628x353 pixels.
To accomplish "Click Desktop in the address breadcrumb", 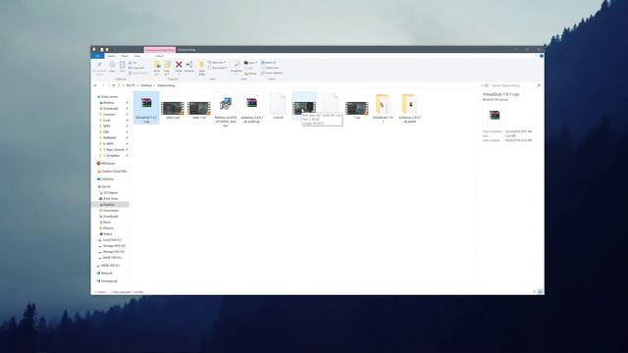I will (146, 85).
